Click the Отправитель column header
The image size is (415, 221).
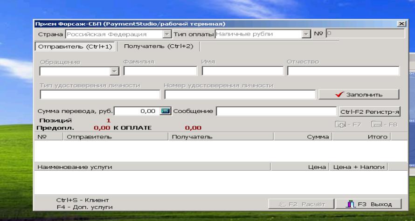coord(115,137)
